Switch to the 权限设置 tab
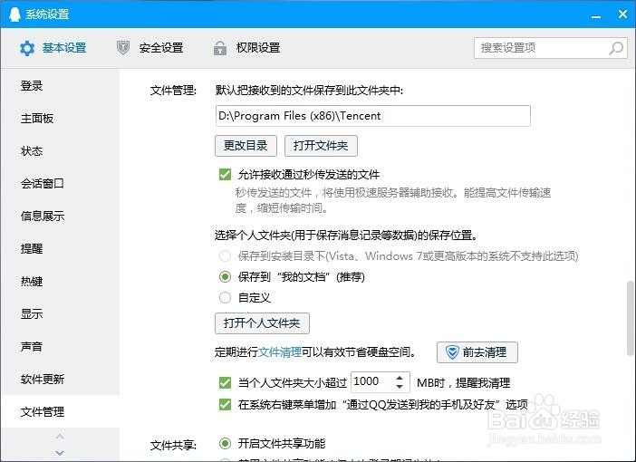636x462 pixels. (247, 48)
